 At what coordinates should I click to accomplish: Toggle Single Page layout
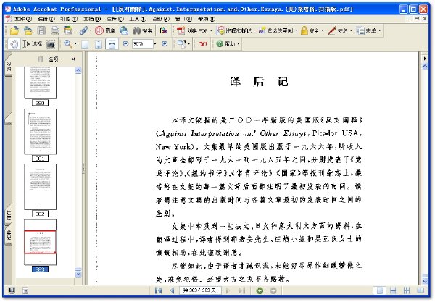point(379,290)
